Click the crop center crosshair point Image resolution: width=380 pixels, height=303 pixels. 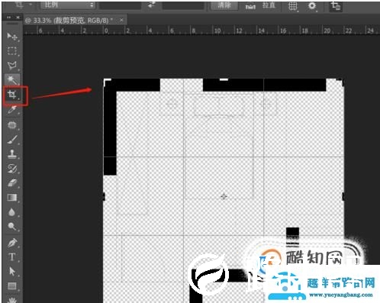point(224,196)
